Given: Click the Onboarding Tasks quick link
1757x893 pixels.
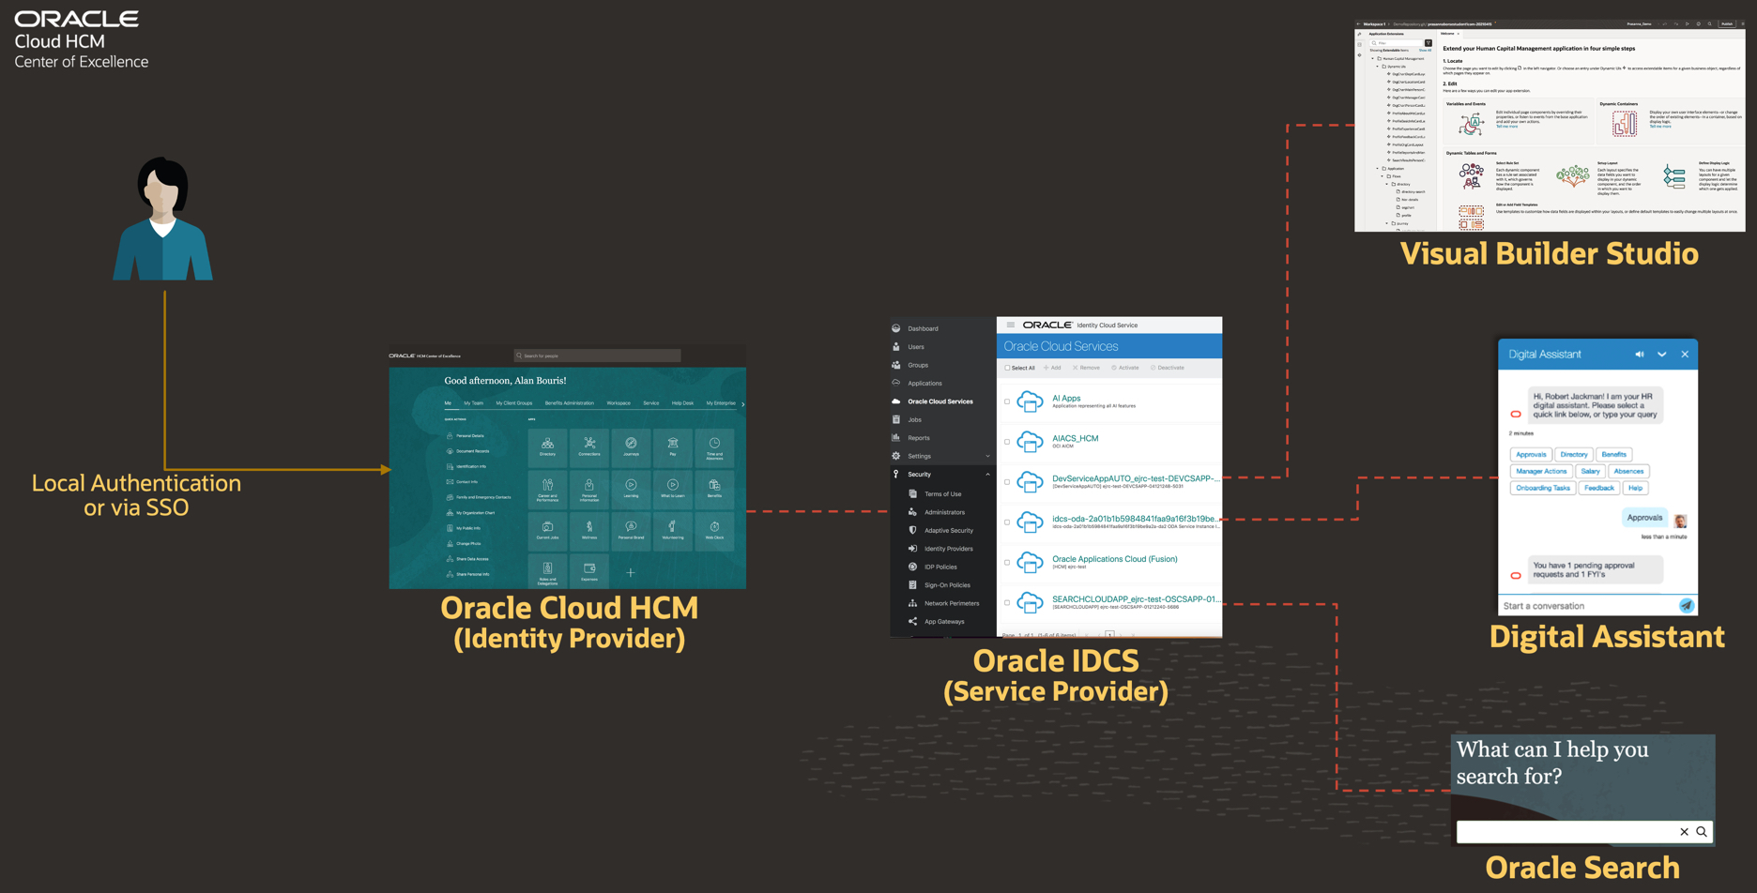Looking at the screenshot, I should tap(1543, 489).
